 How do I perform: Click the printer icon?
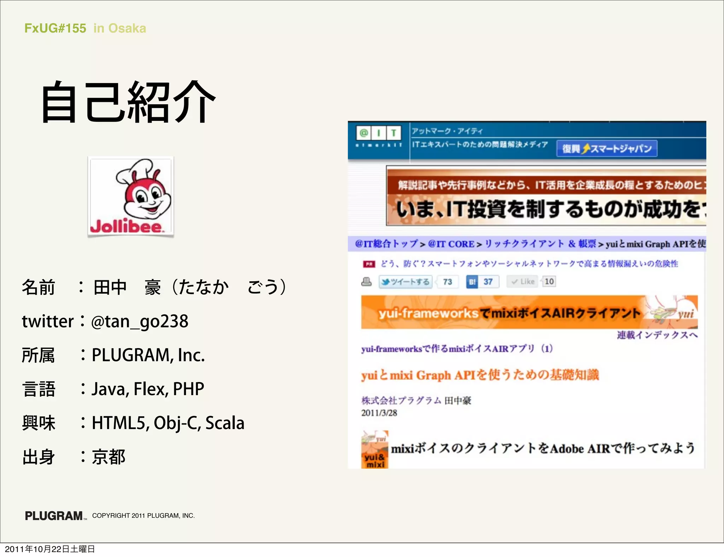pyautogui.click(x=367, y=282)
